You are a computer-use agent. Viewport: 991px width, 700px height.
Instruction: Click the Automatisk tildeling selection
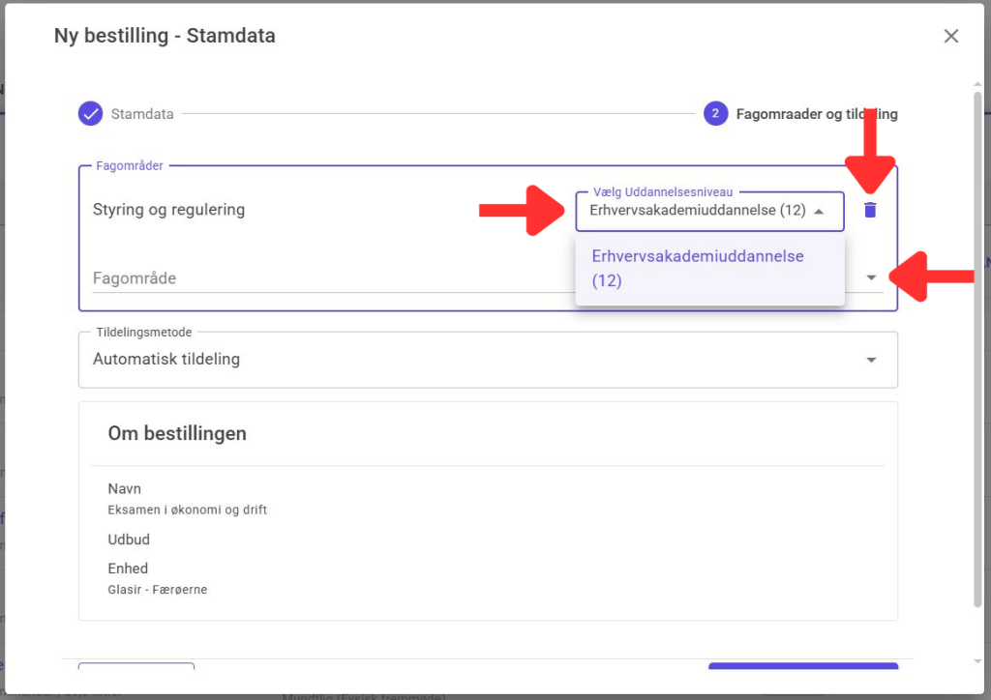pos(166,360)
